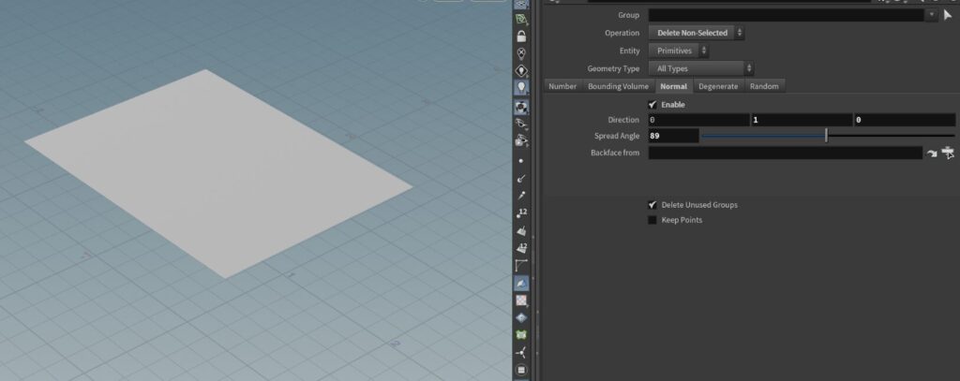Toggle the headlight light bulb icon
Screen dimensions: 960x381
pos(522,87)
